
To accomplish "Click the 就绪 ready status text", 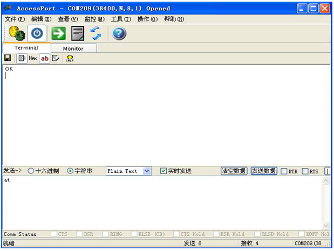I will [9, 243].
